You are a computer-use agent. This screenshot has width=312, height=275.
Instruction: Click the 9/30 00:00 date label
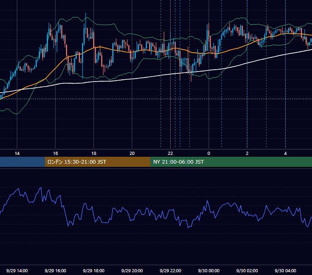(x=209, y=270)
